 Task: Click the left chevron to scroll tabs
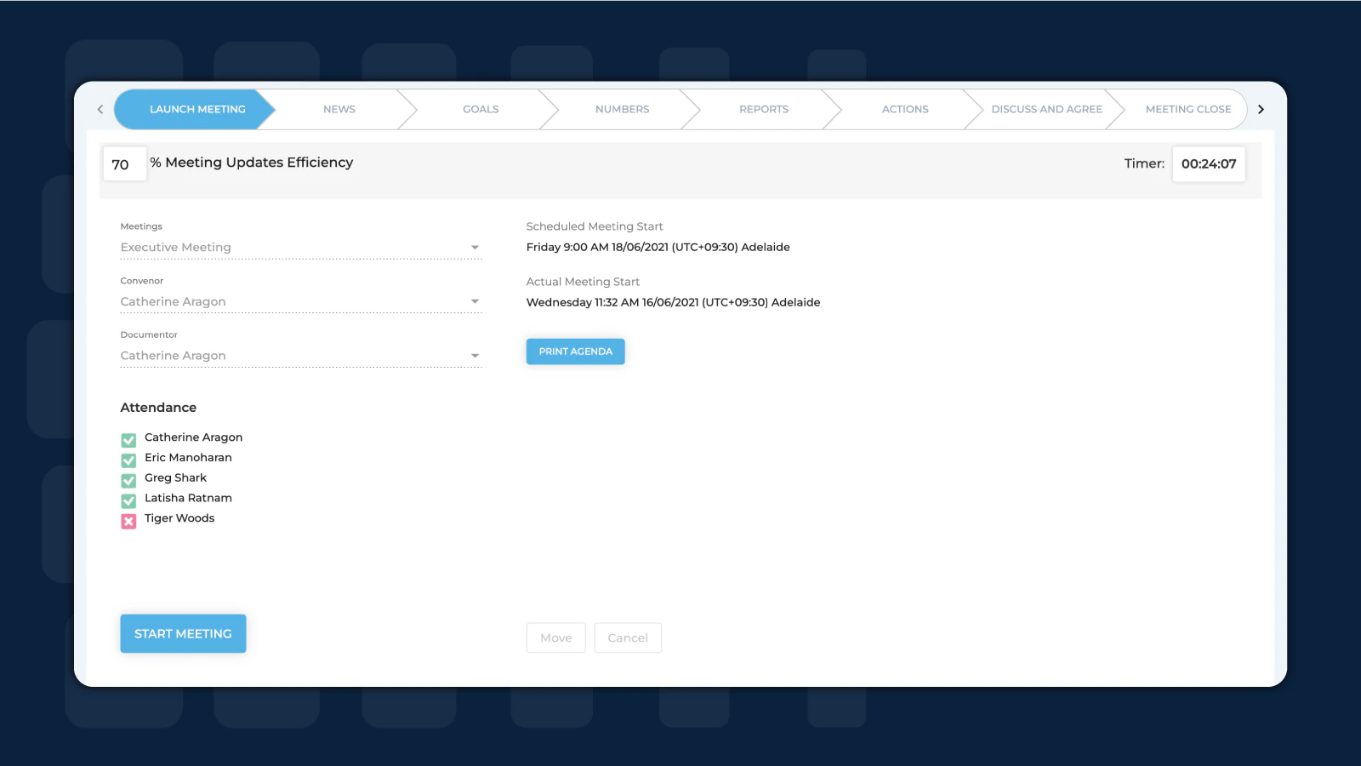coord(100,109)
